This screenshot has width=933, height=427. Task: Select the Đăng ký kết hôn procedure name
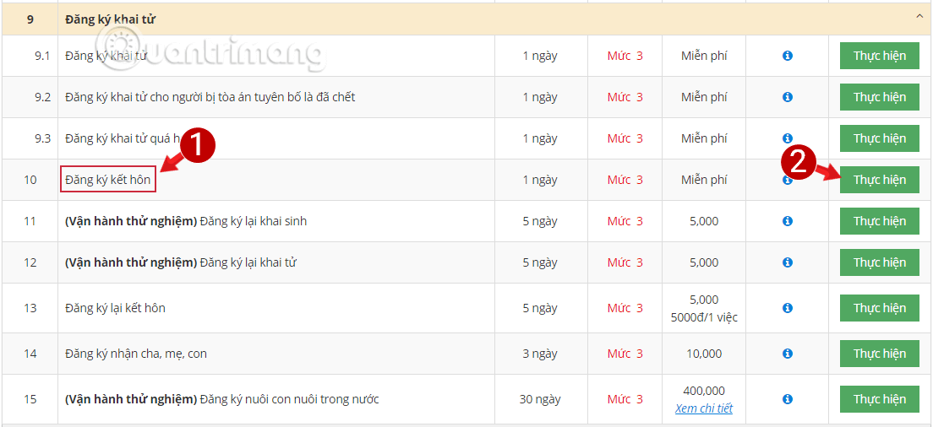coord(107,180)
